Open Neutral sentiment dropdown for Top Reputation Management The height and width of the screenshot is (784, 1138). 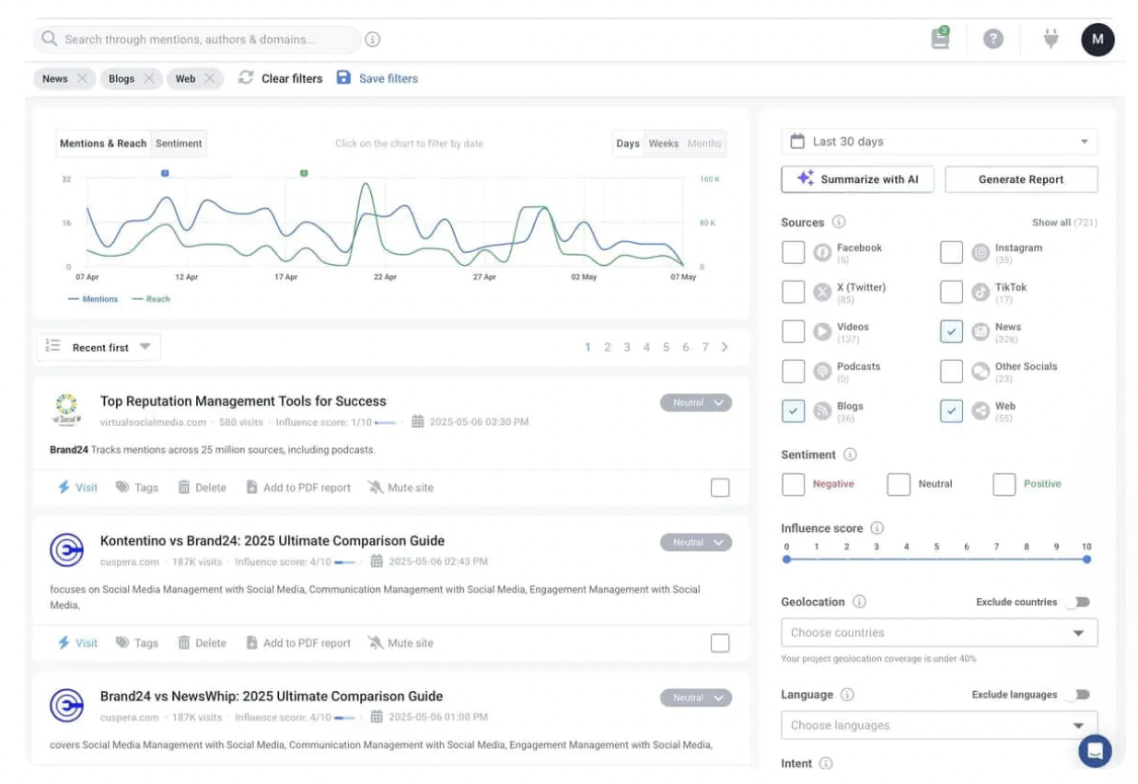(696, 403)
